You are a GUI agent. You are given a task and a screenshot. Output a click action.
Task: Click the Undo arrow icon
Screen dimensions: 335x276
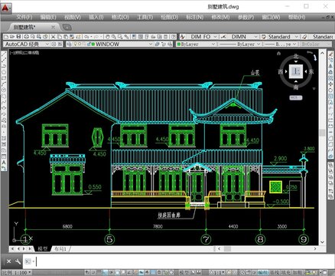(86, 37)
